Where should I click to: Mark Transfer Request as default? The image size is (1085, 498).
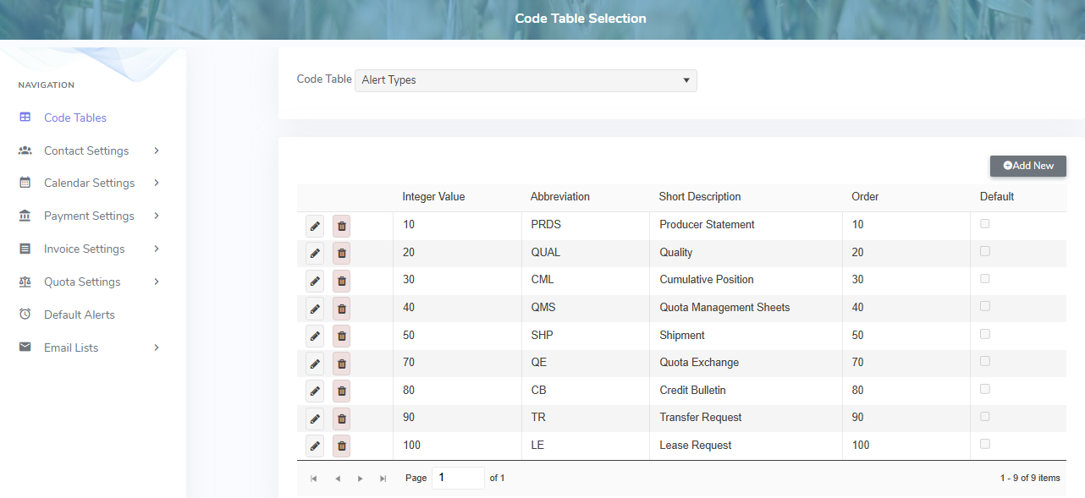click(x=984, y=416)
